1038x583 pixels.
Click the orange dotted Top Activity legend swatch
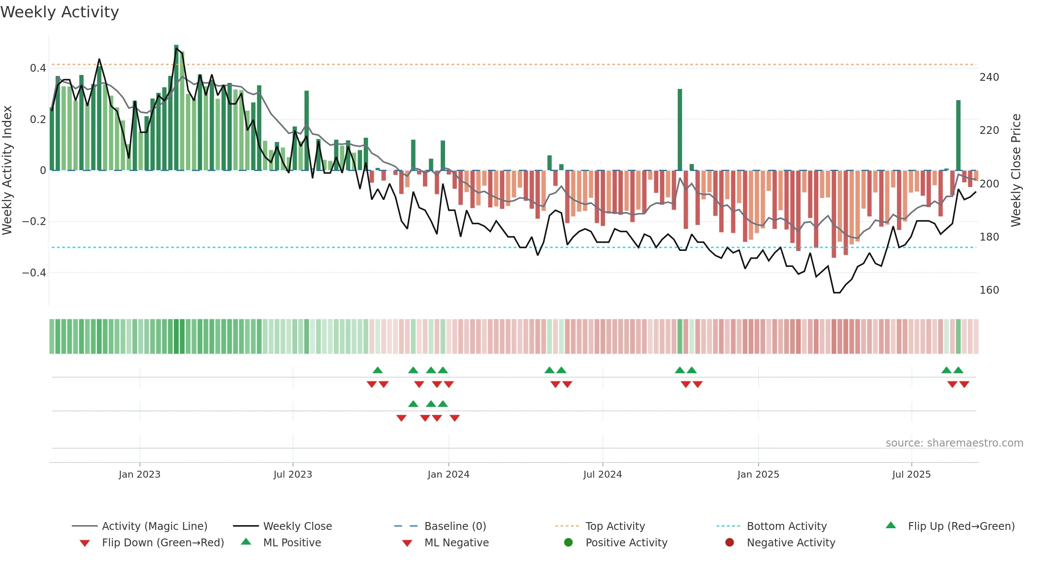(x=567, y=526)
